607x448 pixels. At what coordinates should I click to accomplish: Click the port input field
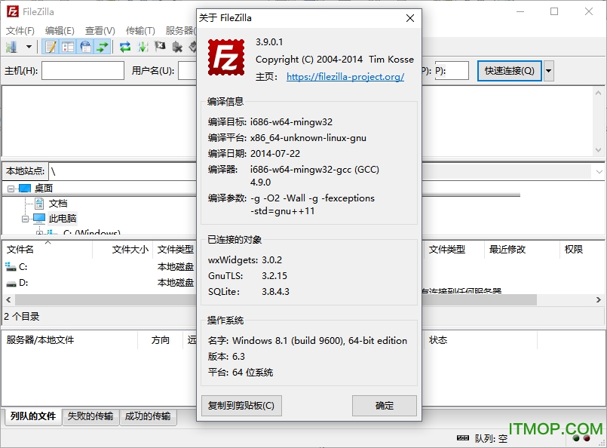452,70
